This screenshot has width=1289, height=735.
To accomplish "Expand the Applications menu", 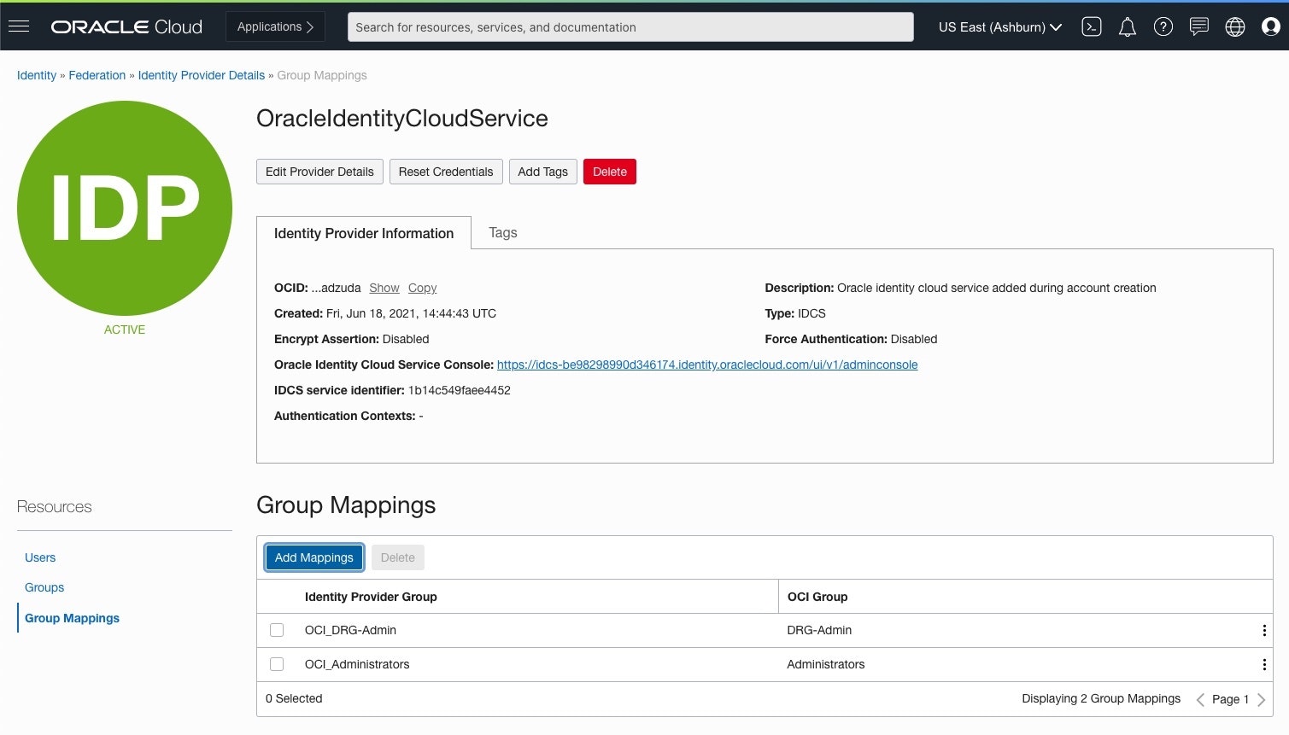I will 275,26.
